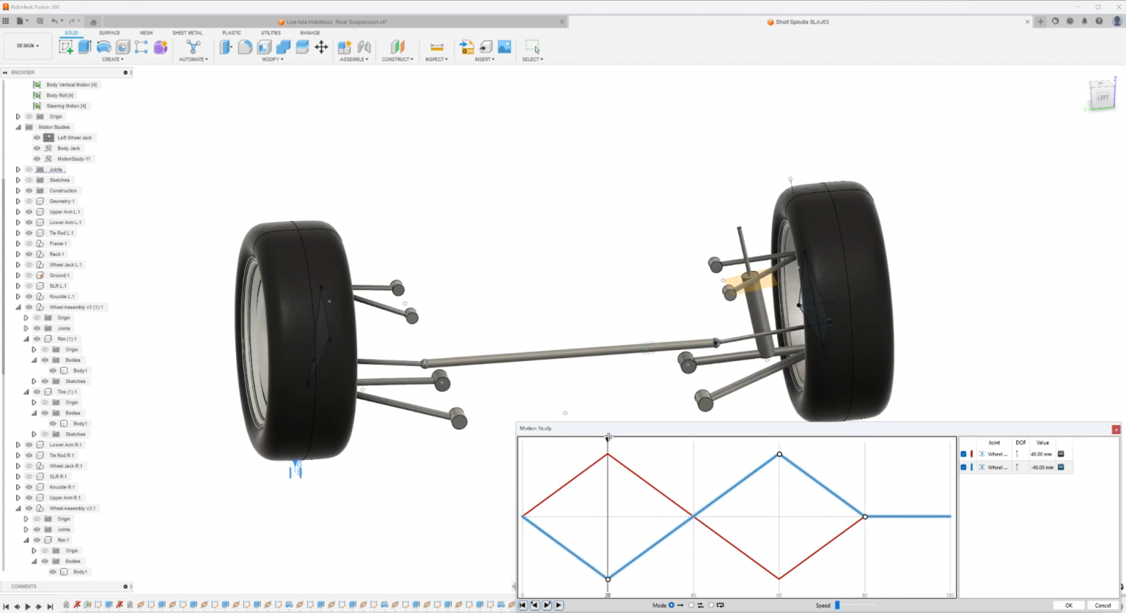Image resolution: width=1126 pixels, height=613 pixels.
Task: Click the Extrude tool icon
Action: click(85, 47)
